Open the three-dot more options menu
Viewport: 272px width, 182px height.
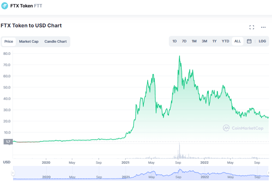pyautogui.click(x=263, y=27)
